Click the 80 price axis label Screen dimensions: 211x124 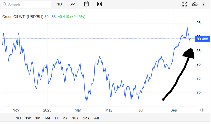pyautogui.click(x=199, y=65)
